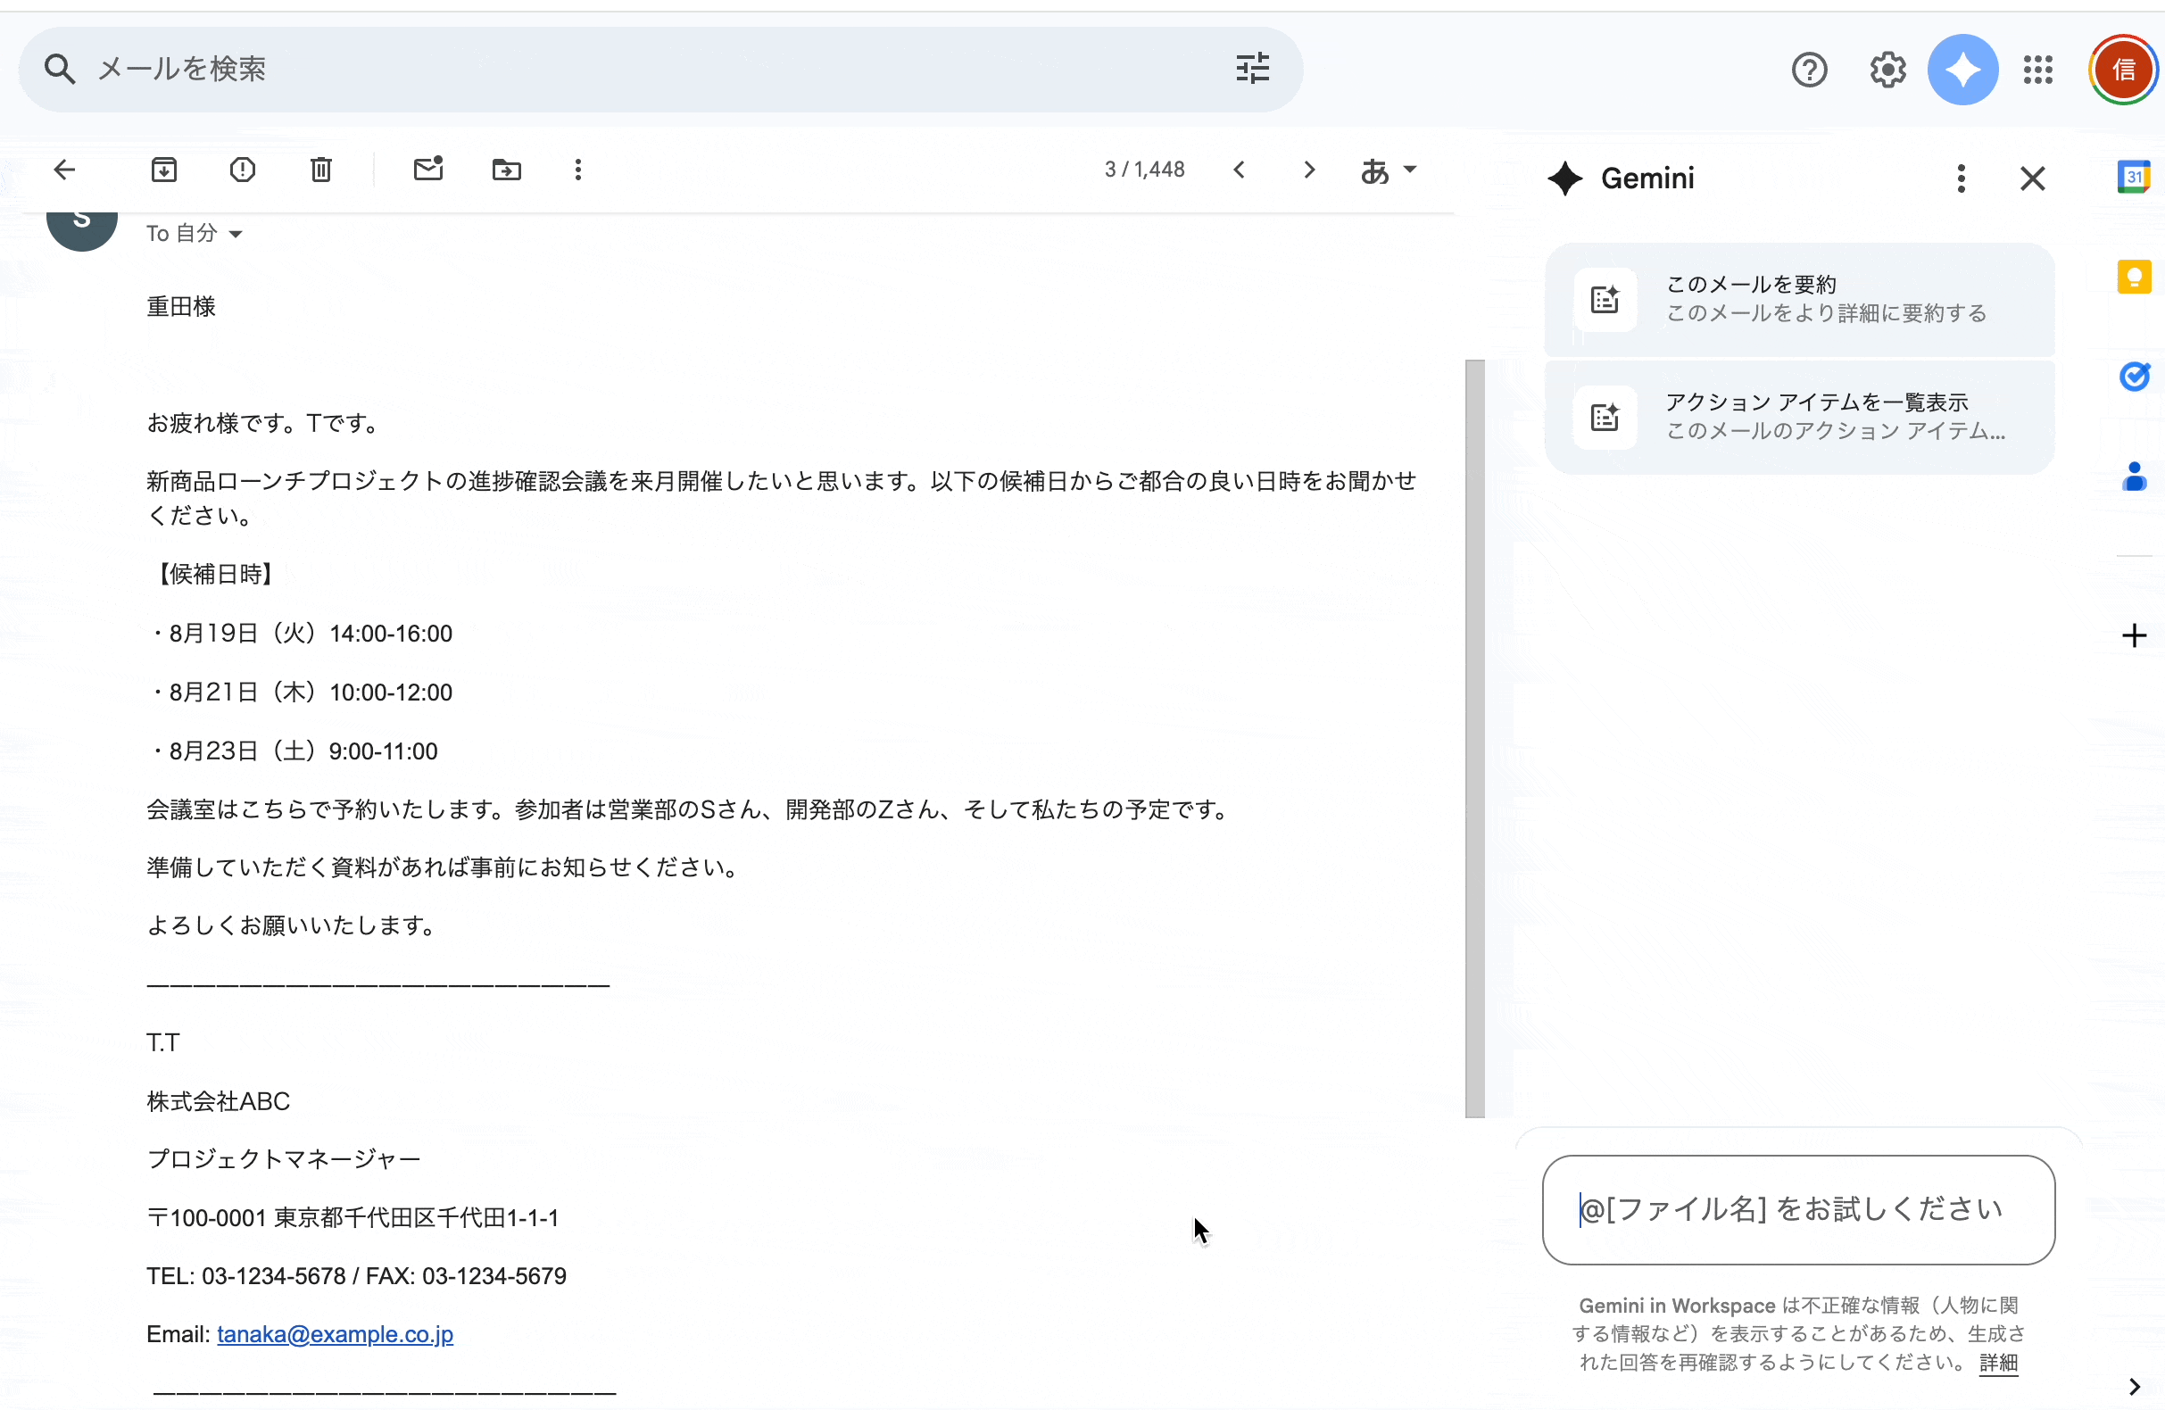Open Google Keep in the side panel
This screenshot has height=1410, width=2165.
click(x=2135, y=277)
